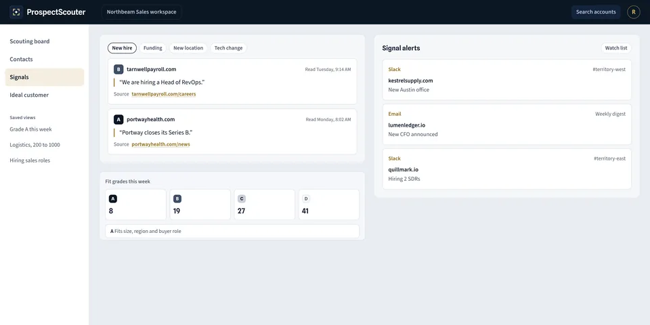Screen dimensions: 650x325
Task: Select Signals in the sidebar
Action: pos(45,77)
